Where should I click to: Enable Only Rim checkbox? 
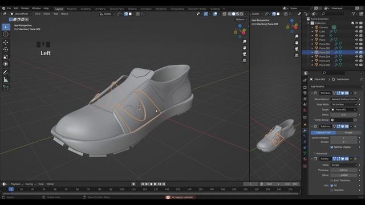(x=332, y=190)
